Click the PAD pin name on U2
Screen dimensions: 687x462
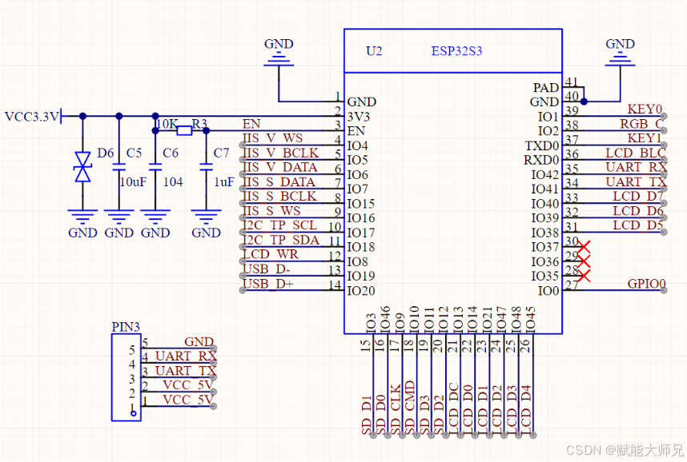point(546,87)
